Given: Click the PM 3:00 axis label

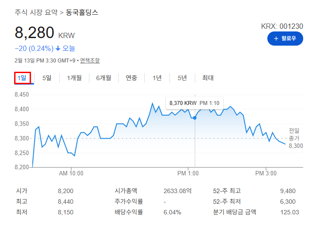Looking at the screenshot, I should point(266,173).
